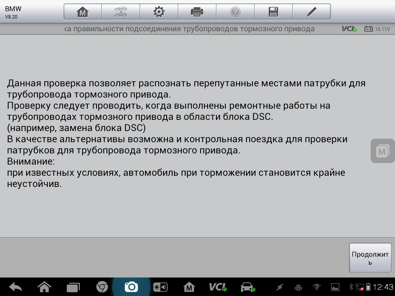Open VCI manager from bottom bar
The image size is (395, 296).
[x=218, y=287]
